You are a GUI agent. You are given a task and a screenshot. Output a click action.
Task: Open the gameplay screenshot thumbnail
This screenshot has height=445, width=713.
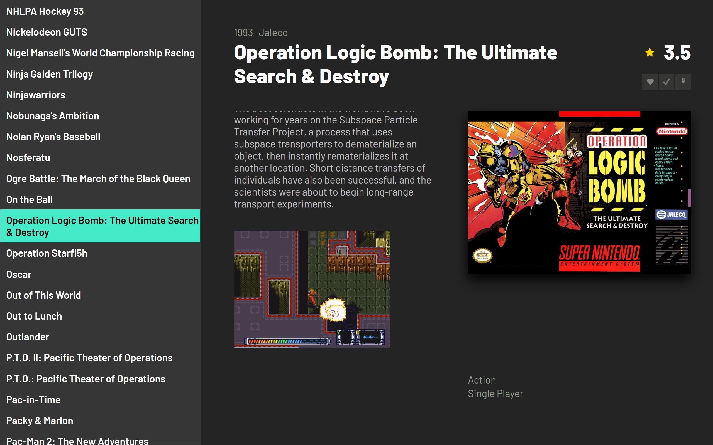coord(312,289)
